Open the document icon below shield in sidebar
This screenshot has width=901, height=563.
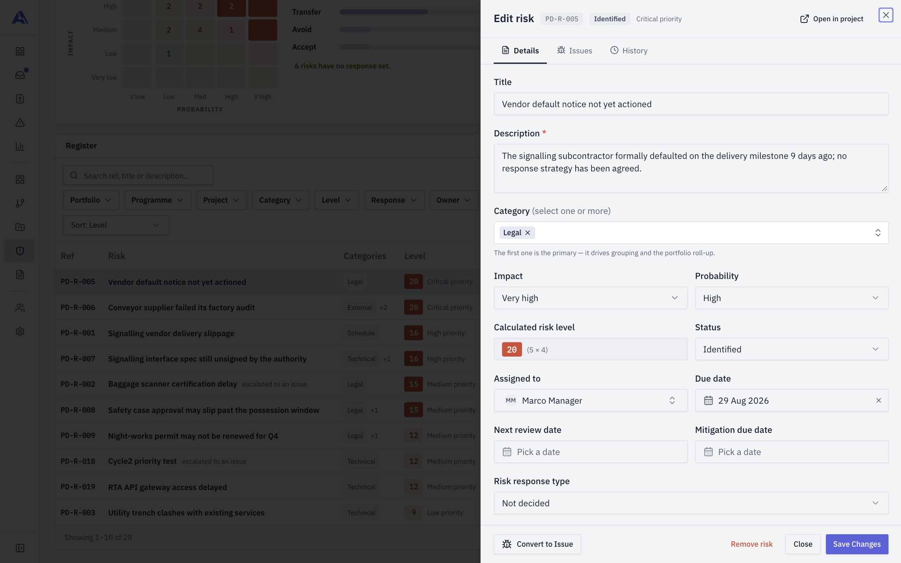[x=20, y=274]
